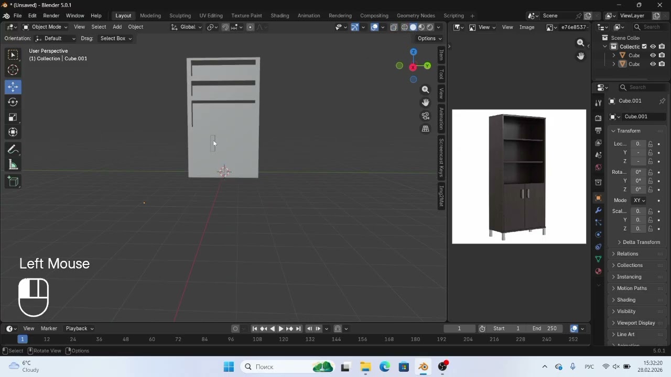Image resolution: width=671 pixels, height=377 pixels.
Task: Select the Measure tool
Action: click(13, 165)
